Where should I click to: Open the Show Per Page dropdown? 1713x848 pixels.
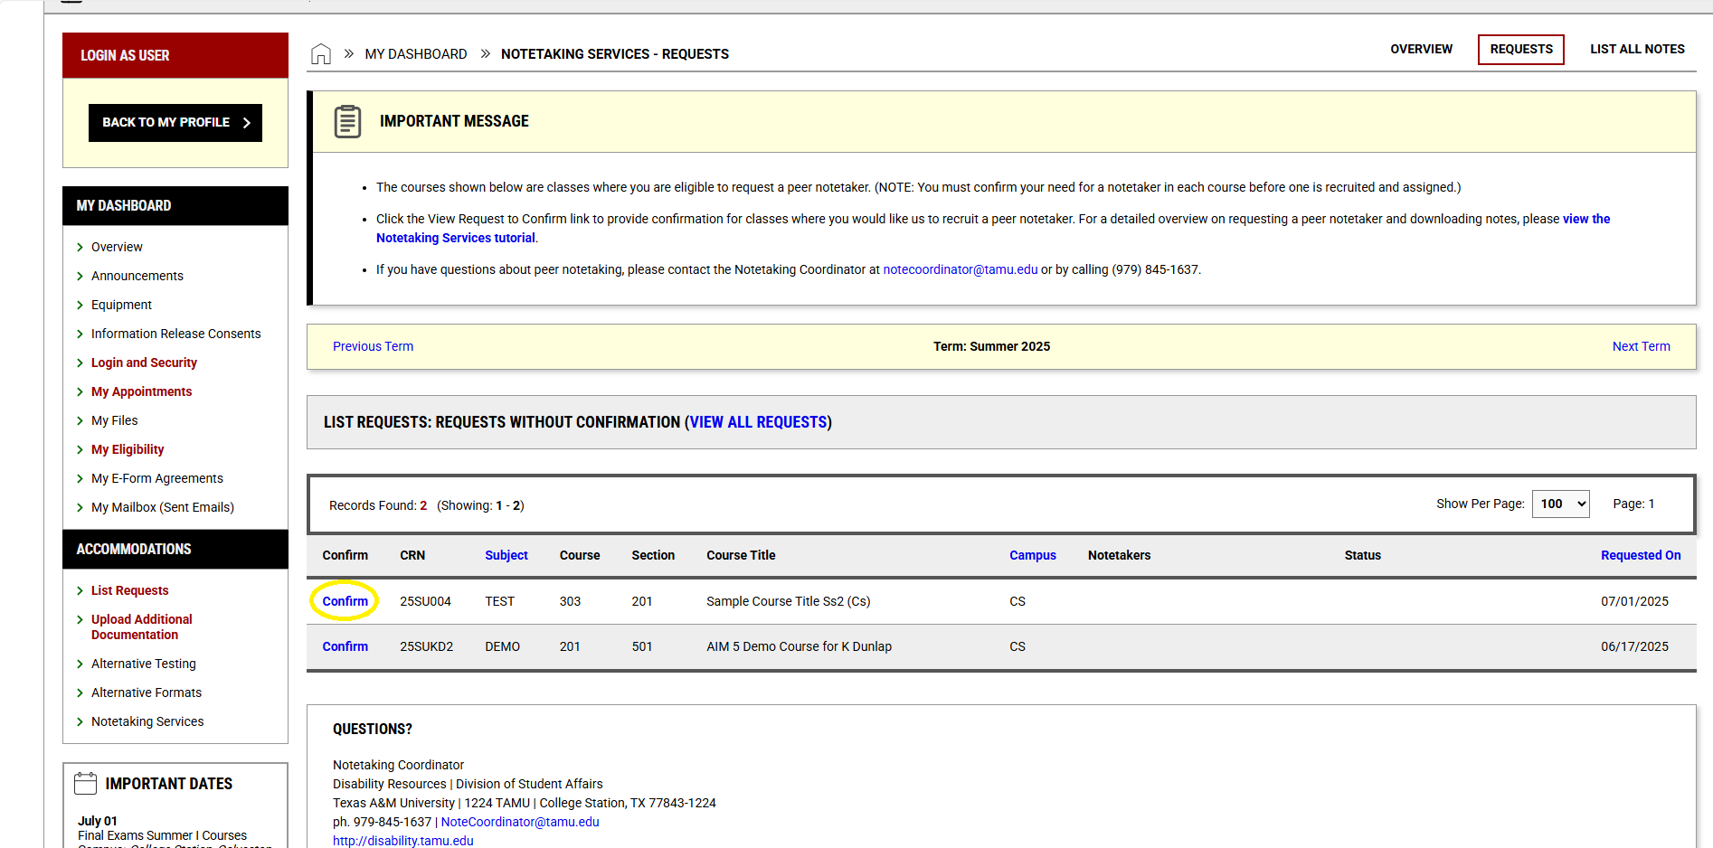1560,504
